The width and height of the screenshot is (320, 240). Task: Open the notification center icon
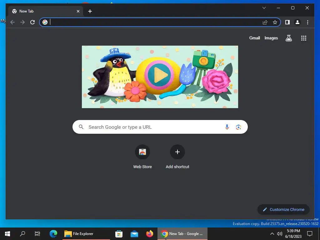(310, 234)
